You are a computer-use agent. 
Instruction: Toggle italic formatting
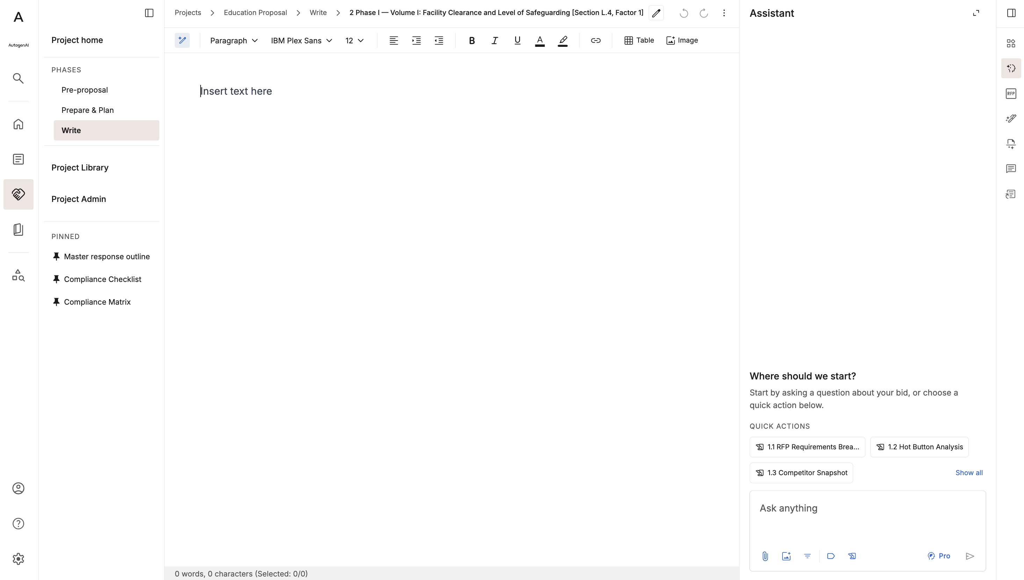click(495, 40)
